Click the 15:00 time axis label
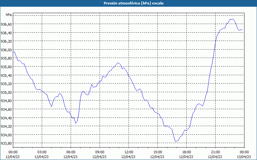 (x=157, y=152)
